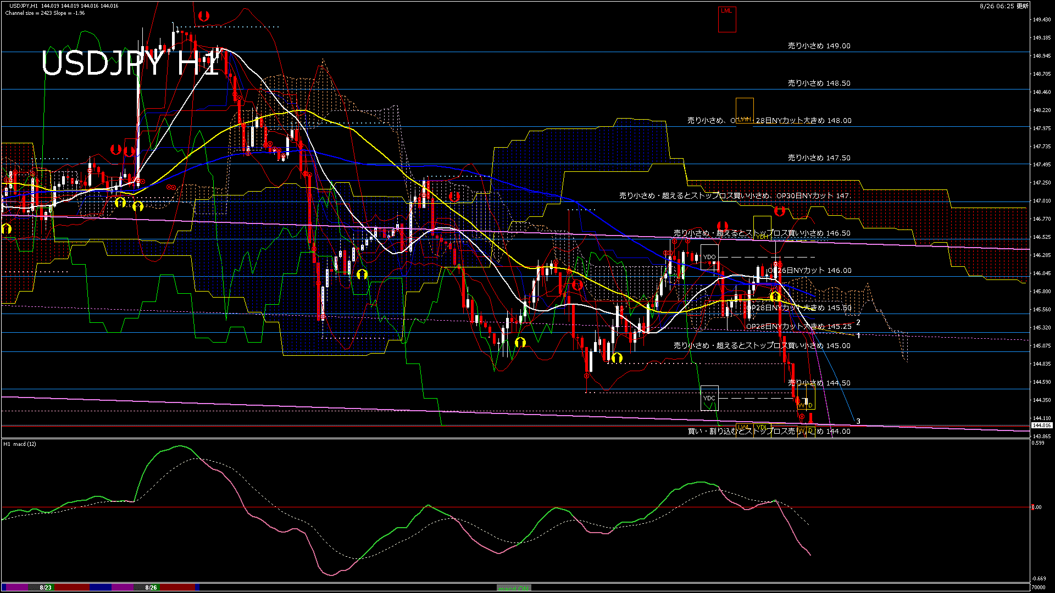
Task: Click the 28日NYカット大きめ 148.00 label
Action: (x=804, y=121)
